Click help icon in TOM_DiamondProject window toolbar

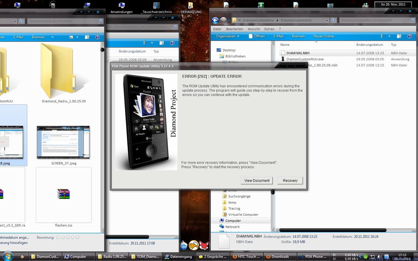click(x=172, y=43)
